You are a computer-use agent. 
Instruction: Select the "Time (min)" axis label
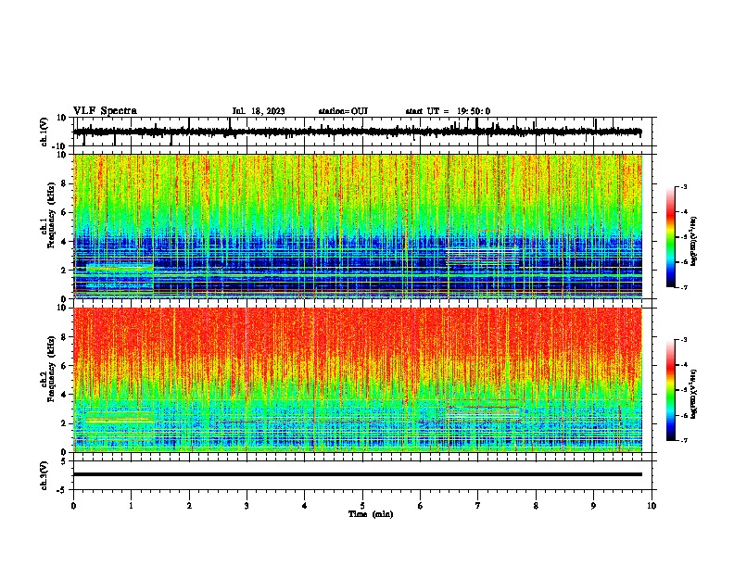point(371,514)
